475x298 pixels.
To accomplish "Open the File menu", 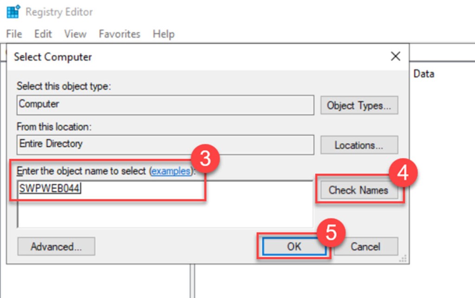I will (x=14, y=34).
